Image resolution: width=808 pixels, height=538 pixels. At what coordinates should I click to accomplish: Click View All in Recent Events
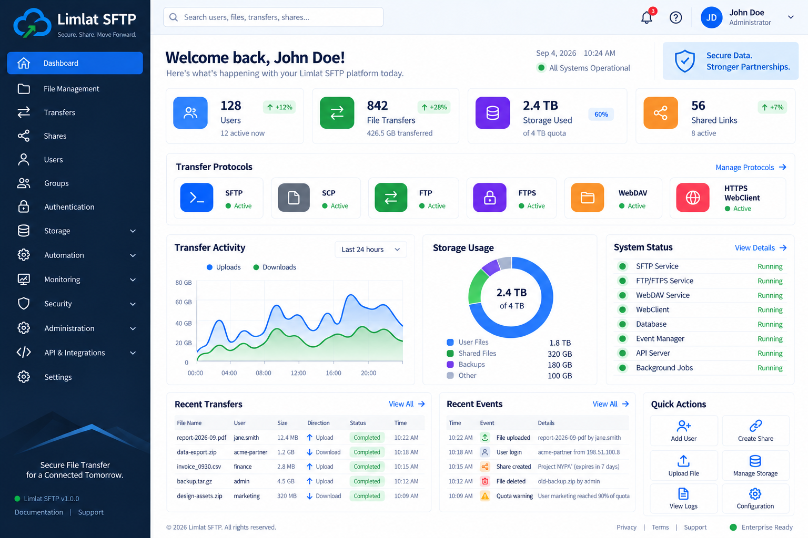click(610, 404)
